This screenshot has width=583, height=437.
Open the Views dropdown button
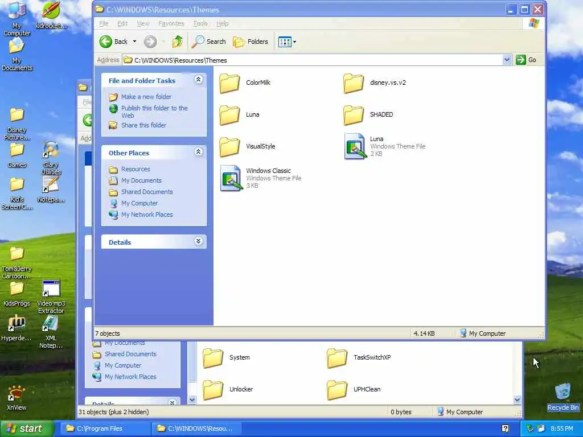pos(287,42)
